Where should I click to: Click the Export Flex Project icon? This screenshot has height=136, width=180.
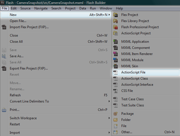pyautogui.click(x=4, y=68)
